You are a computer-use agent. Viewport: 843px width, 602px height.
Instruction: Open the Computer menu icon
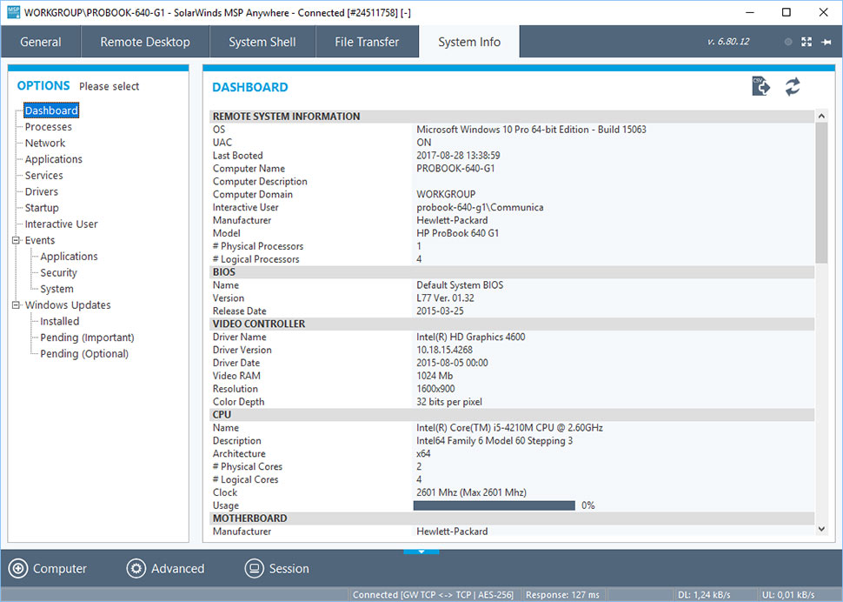click(17, 568)
